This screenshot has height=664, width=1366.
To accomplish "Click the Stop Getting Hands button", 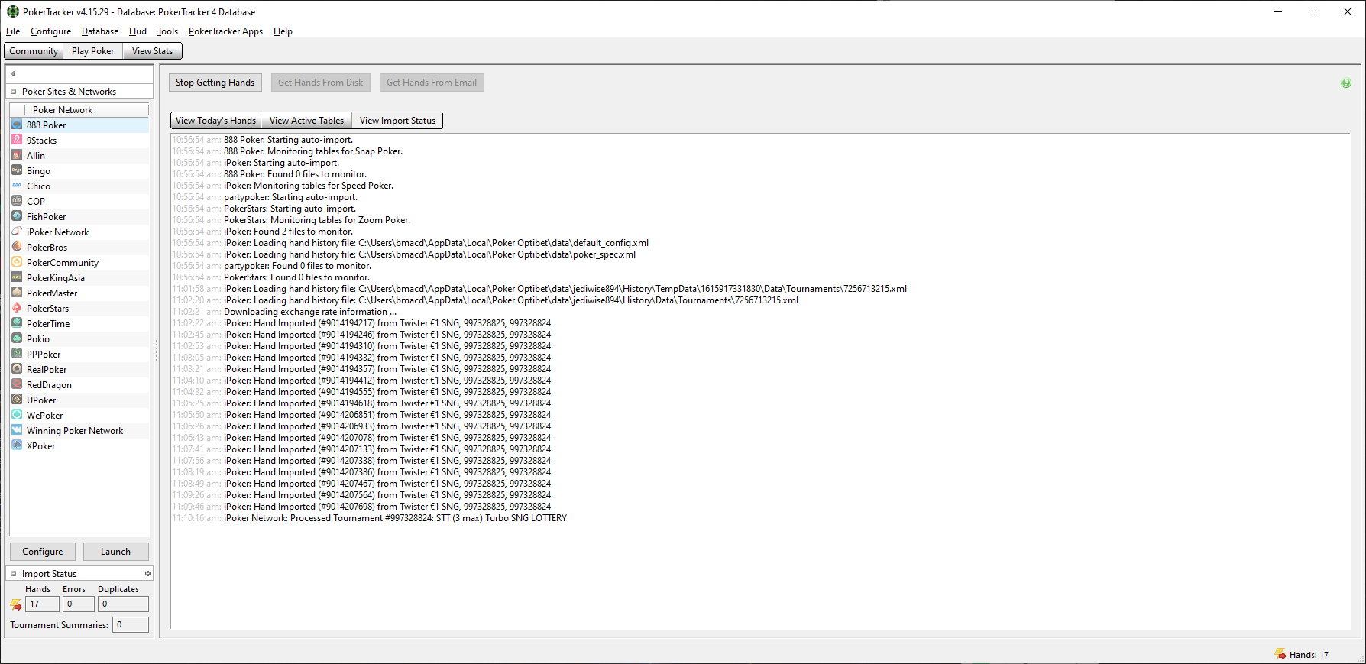I will coord(215,83).
